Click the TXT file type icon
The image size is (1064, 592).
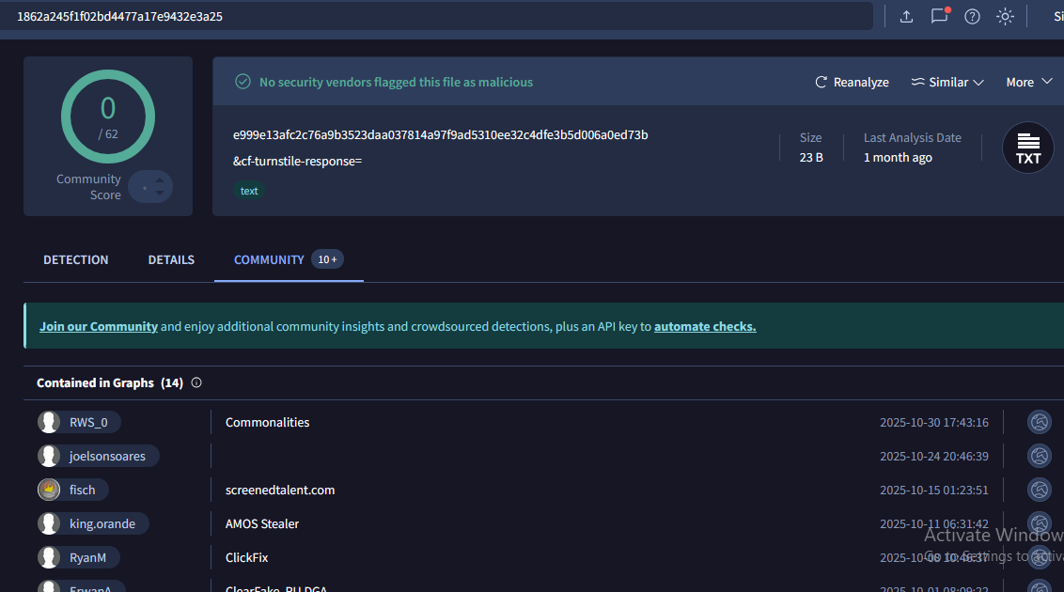[1028, 148]
